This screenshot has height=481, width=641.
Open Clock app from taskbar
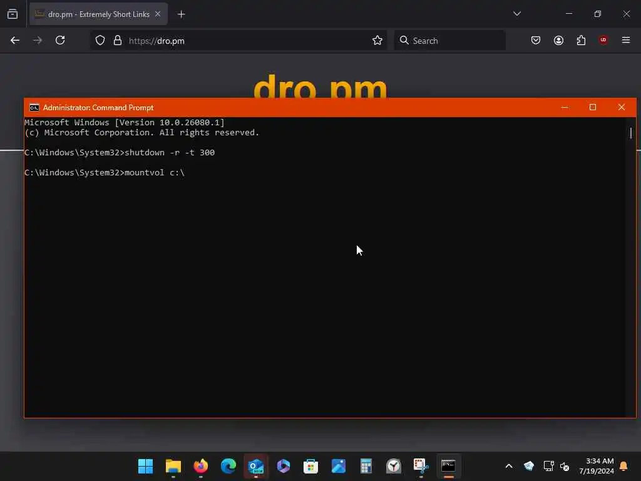click(394, 466)
